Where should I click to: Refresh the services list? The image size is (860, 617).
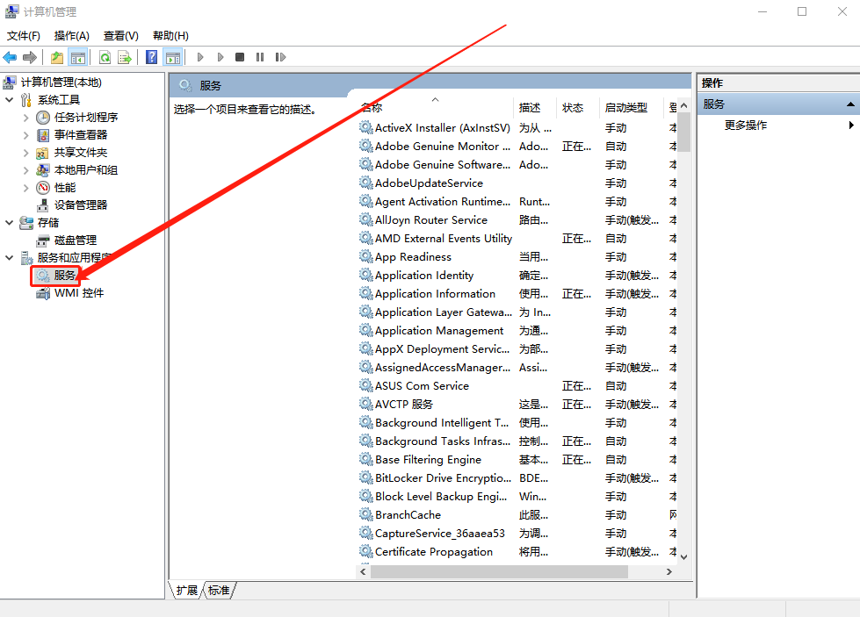105,57
